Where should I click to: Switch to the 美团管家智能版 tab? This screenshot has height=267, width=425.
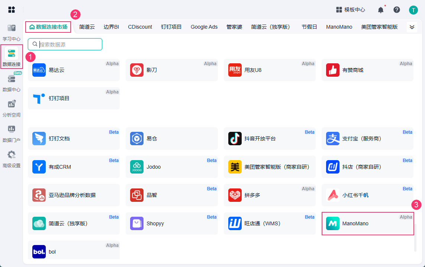(379, 27)
